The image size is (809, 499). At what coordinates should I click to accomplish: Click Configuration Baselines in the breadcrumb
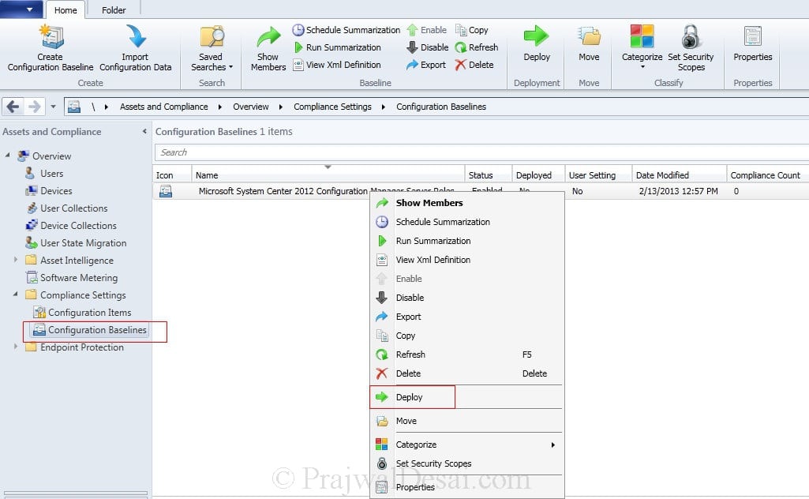(x=441, y=107)
